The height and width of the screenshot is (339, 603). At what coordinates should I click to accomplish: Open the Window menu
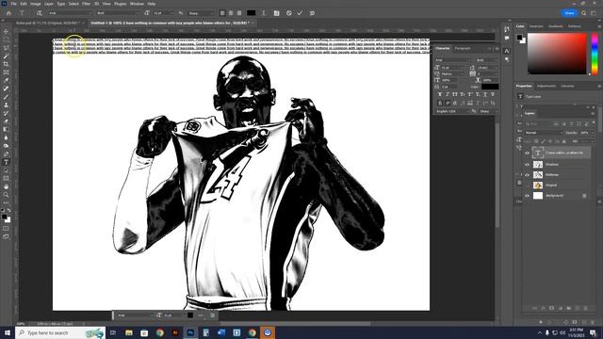[137, 4]
